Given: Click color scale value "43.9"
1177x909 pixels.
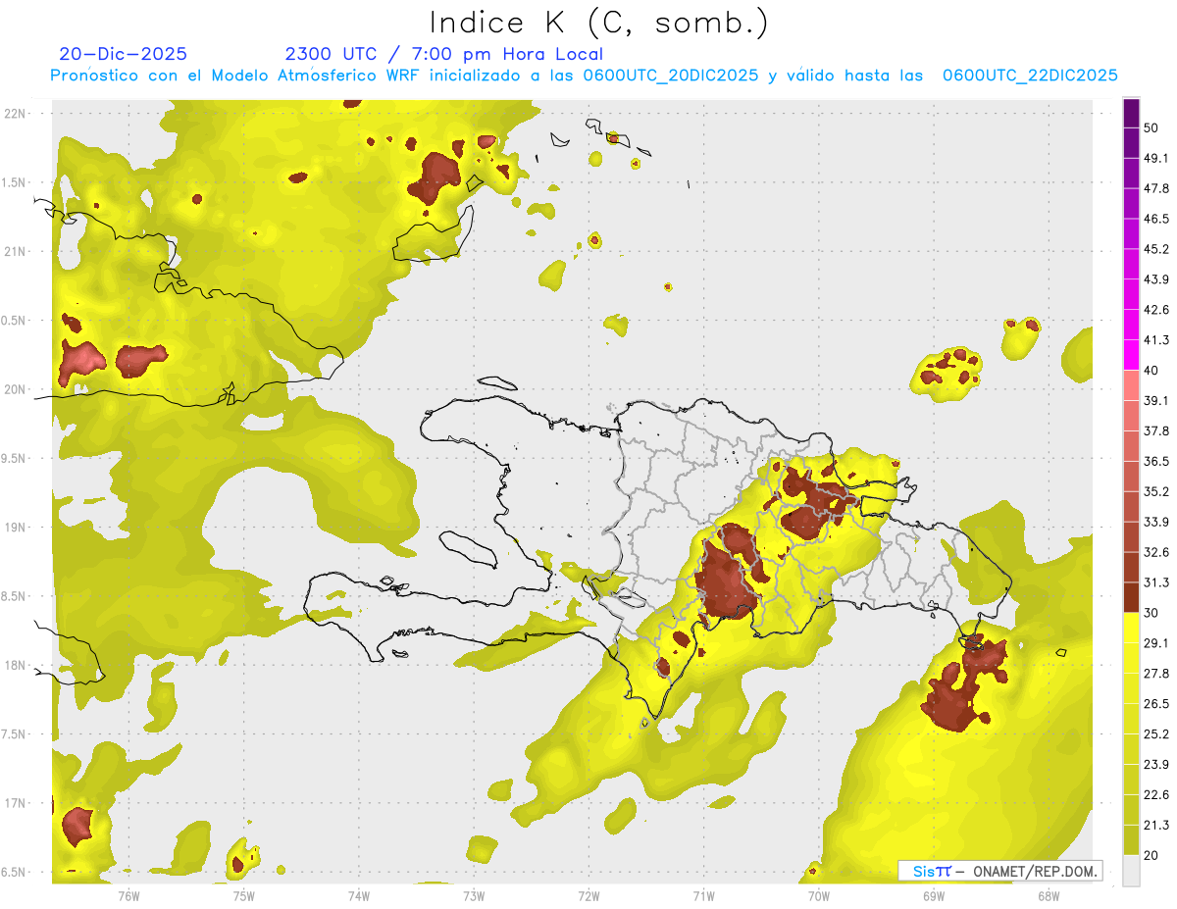Looking at the screenshot, I should [x=1156, y=279].
